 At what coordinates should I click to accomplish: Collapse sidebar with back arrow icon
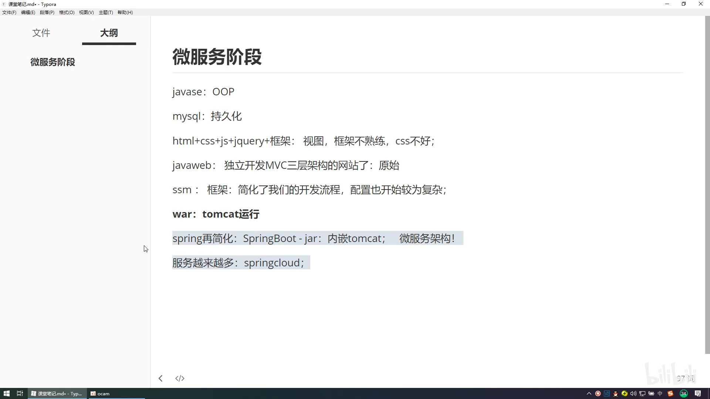coord(160,378)
